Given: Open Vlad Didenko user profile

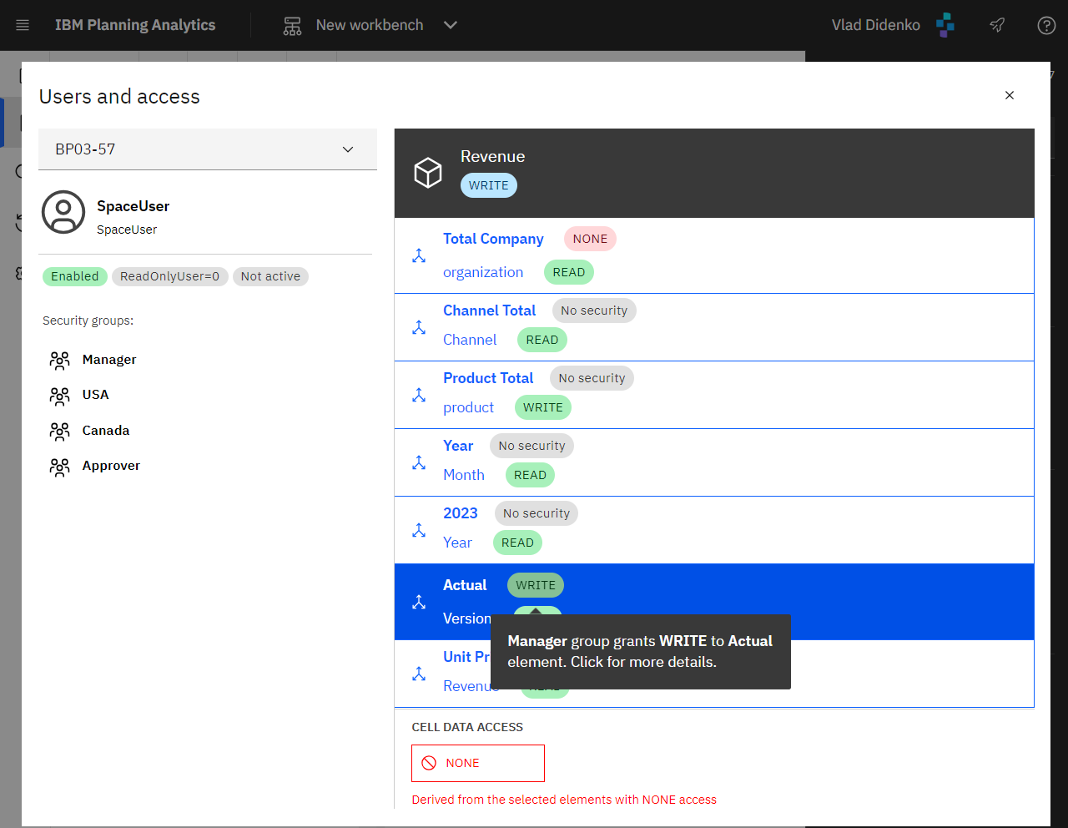Looking at the screenshot, I should [875, 25].
